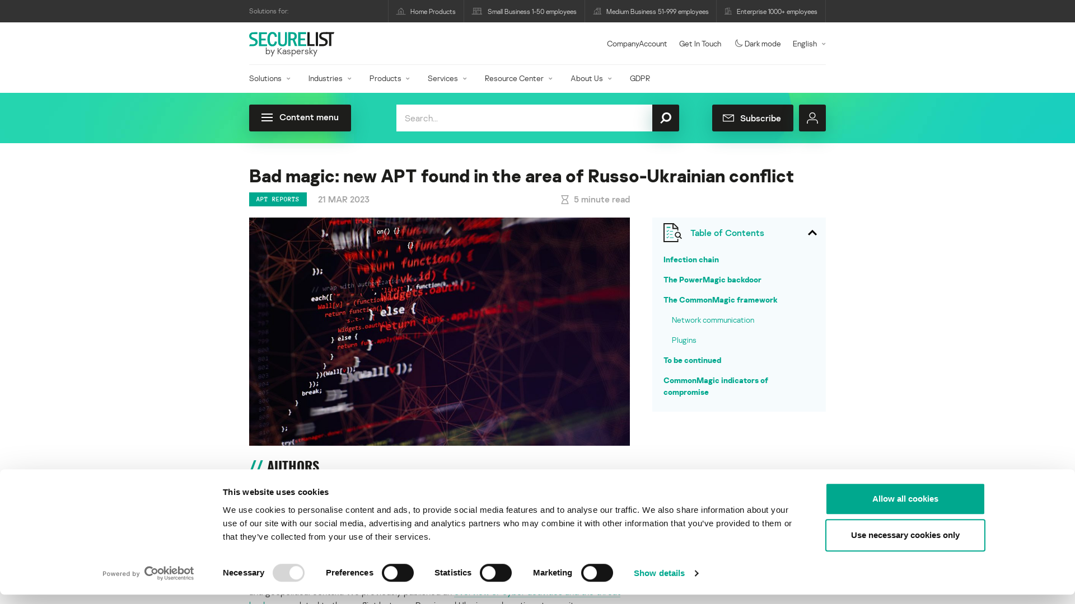The width and height of the screenshot is (1075, 604).
Task: Click the subscribe envelope icon
Action: pyautogui.click(x=728, y=118)
